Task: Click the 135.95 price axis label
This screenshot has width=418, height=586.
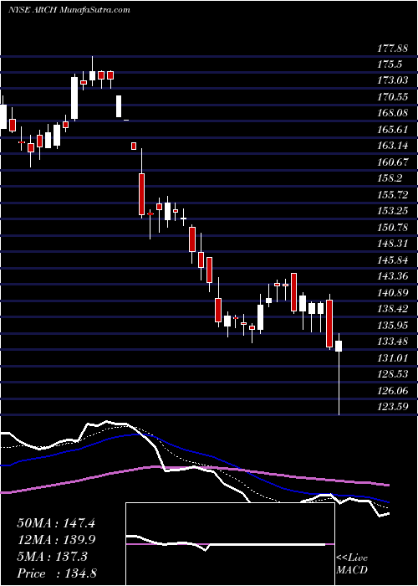Action: coord(394,325)
